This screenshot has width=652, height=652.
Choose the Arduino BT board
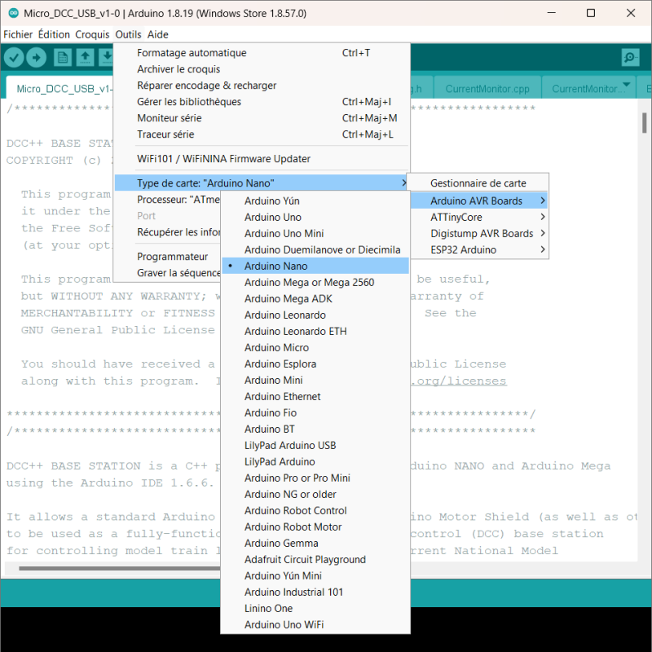[x=315, y=429]
